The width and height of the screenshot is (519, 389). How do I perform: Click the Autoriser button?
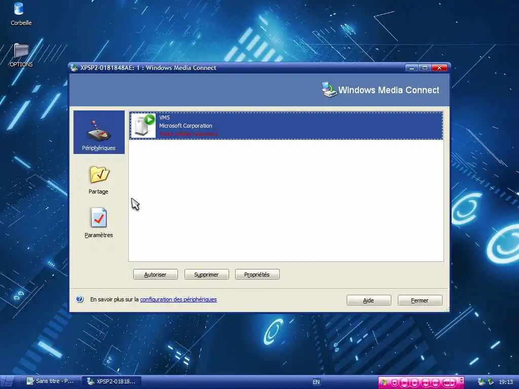pyautogui.click(x=155, y=274)
